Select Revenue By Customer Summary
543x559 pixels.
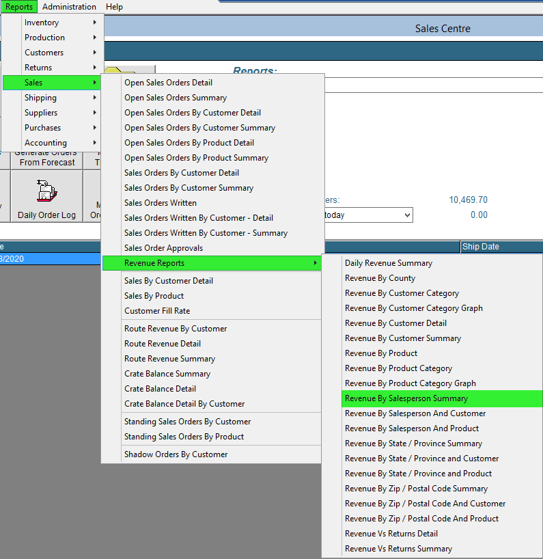click(x=432, y=338)
